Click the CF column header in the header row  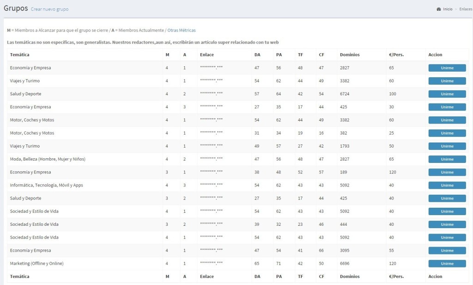point(321,55)
